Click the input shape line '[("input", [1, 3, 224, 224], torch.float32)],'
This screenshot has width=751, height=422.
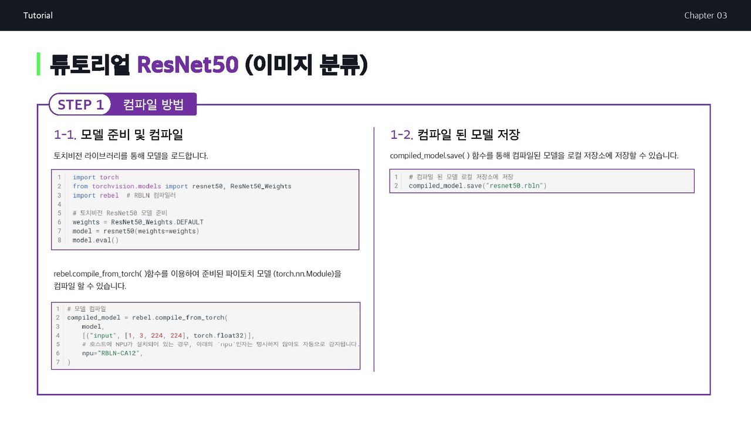pos(168,336)
